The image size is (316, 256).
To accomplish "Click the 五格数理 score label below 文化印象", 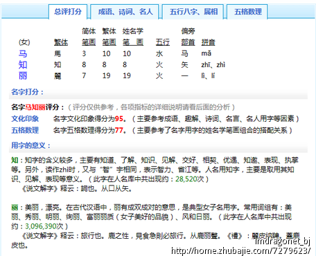I will (25, 130).
